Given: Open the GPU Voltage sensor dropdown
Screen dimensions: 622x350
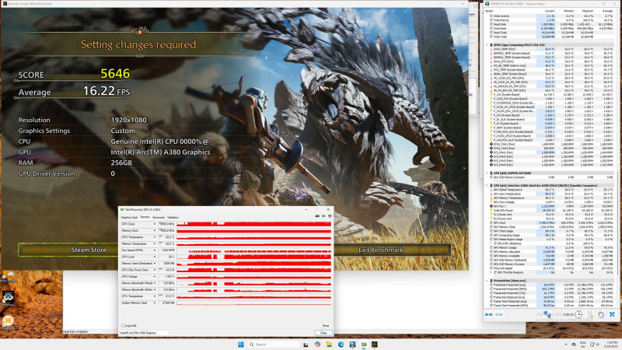Looking at the screenshot, I should [x=154, y=277].
